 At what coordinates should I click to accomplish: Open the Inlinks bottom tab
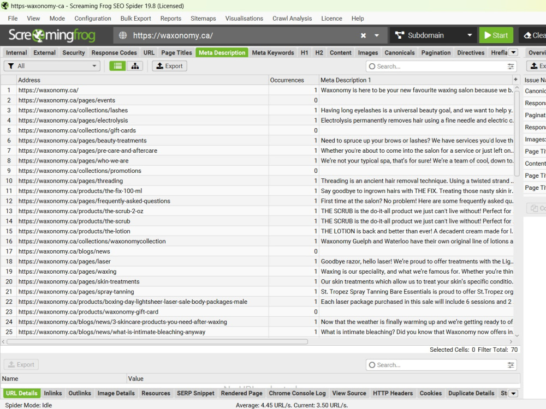coord(53,393)
